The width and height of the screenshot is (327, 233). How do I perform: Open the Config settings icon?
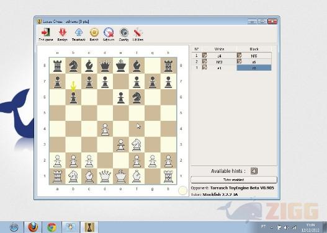(123, 34)
